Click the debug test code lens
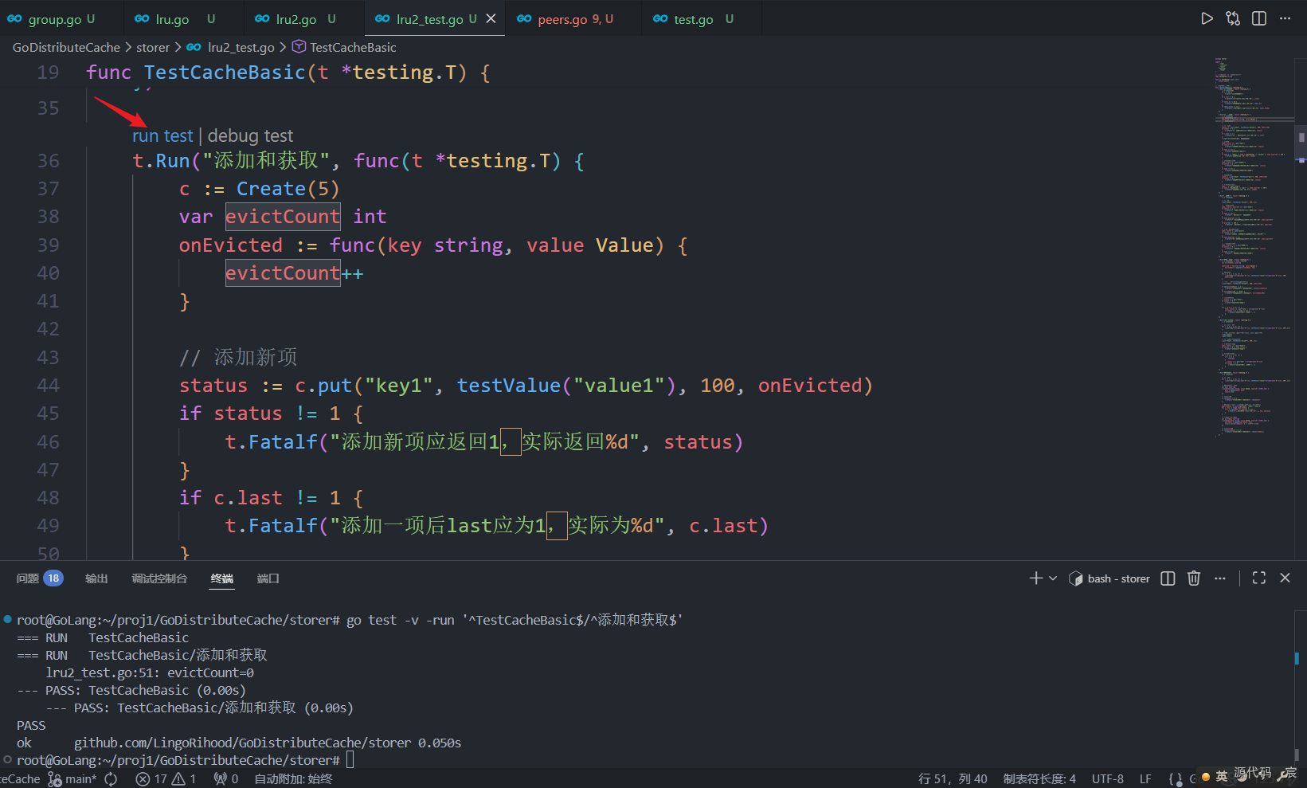This screenshot has height=788, width=1307. tap(250, 135)
